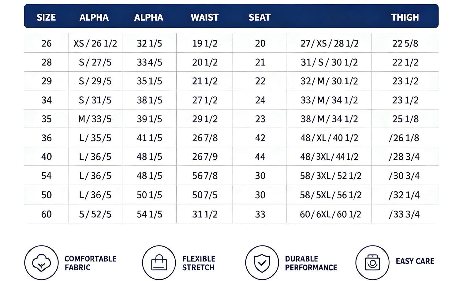Viewport: 459px width, 281px height.
Task: Select the SEAT column header
Action: pos(259,17)
